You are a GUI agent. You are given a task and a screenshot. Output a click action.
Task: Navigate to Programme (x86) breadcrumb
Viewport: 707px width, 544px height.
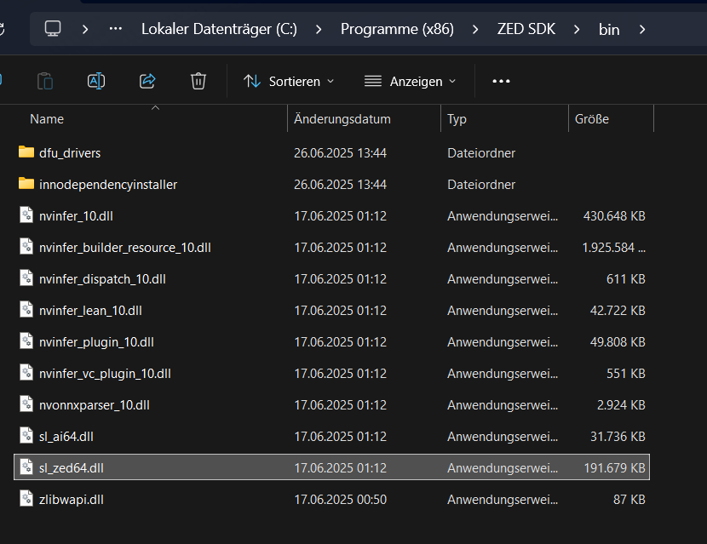click(397, 29)
